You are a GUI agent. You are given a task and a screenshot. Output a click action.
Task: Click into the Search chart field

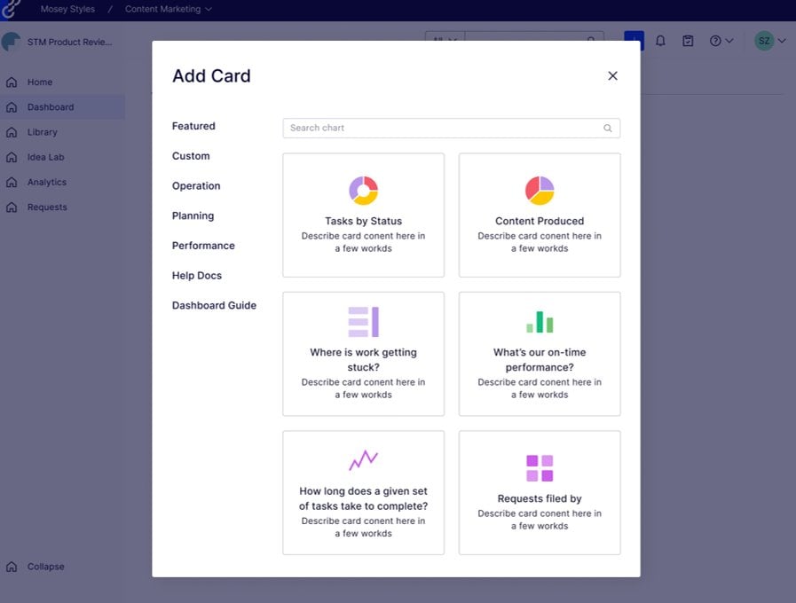click(452, 129)
